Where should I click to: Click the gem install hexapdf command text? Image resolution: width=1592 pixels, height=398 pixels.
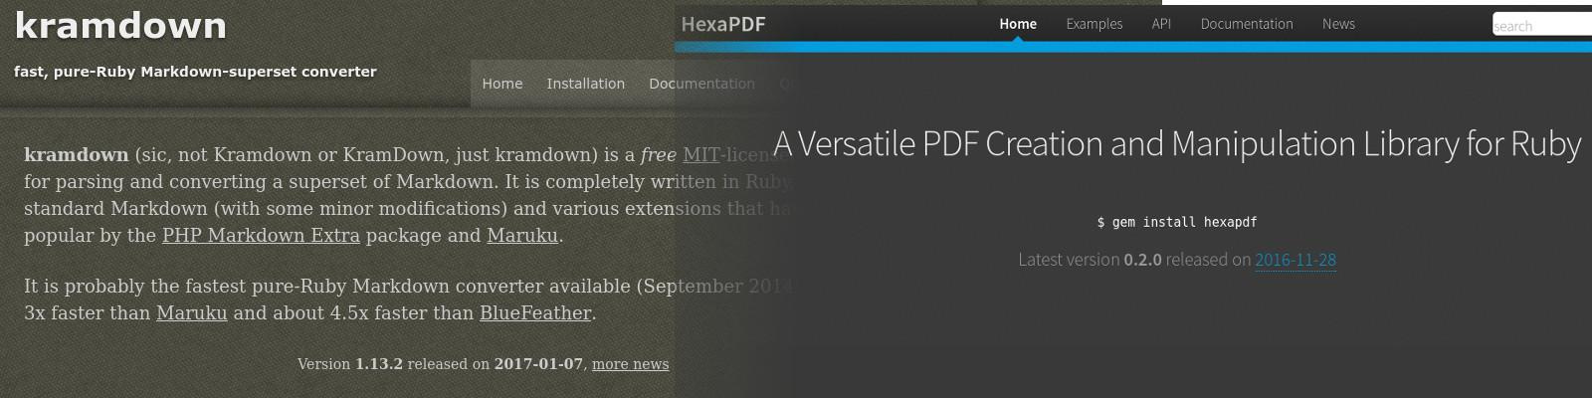coord(1177,222)
